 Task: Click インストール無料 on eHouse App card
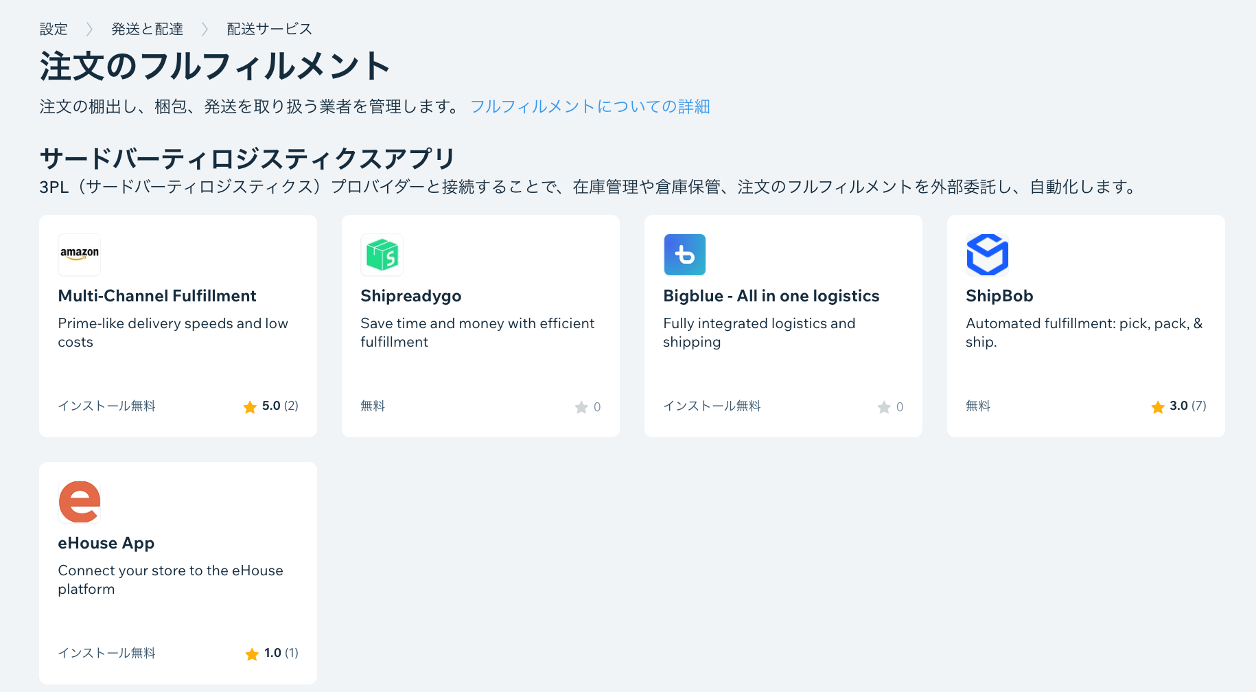pos(107,653)
